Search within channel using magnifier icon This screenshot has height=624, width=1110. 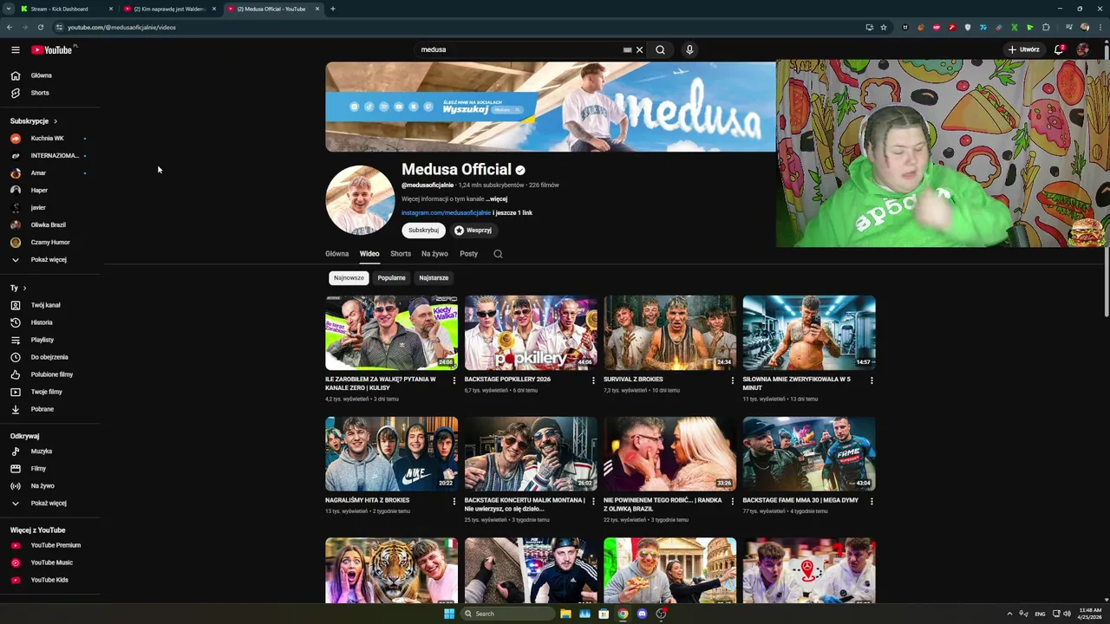(x=498, y=254)
